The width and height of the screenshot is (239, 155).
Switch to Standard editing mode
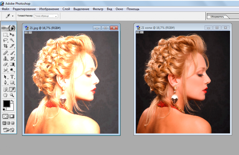(5, 116)
